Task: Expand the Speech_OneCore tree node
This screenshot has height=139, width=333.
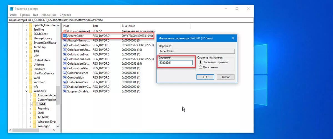Action: tap(27, 25)
